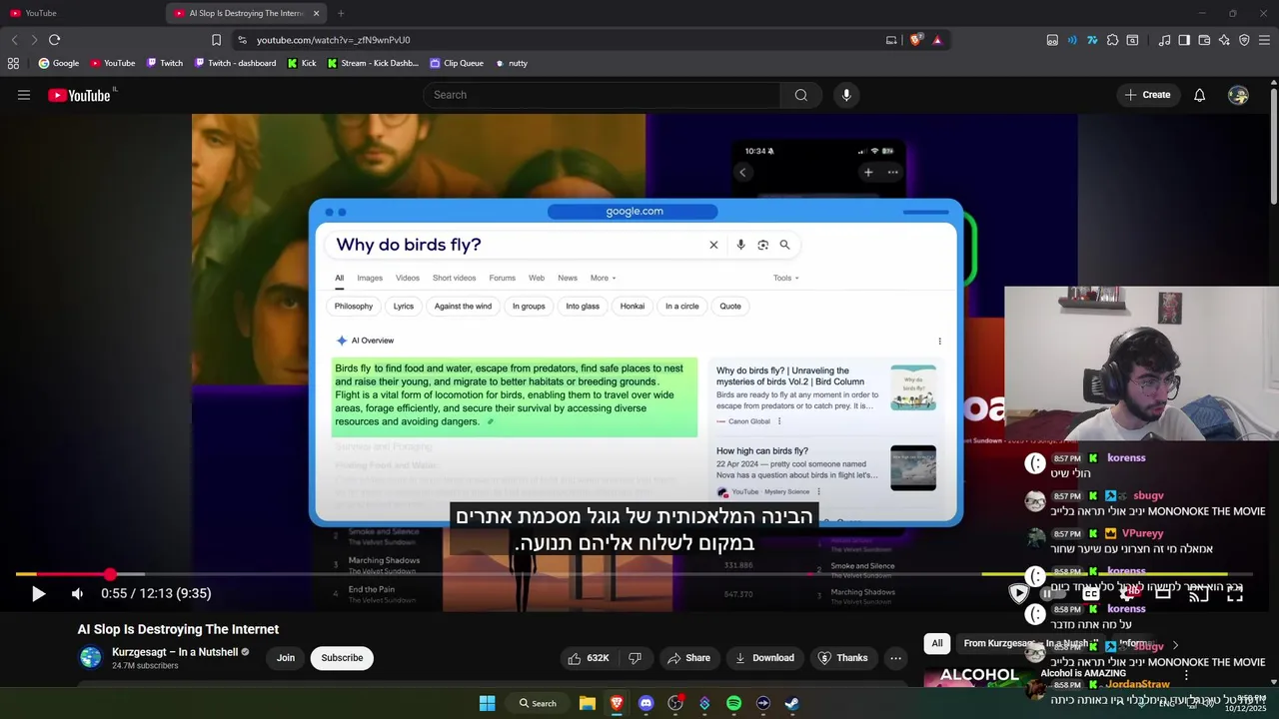The height and width of the screenshot is (719, 1279).
Task: Open Brave Shields lion icon
Action: coord(915,40)
